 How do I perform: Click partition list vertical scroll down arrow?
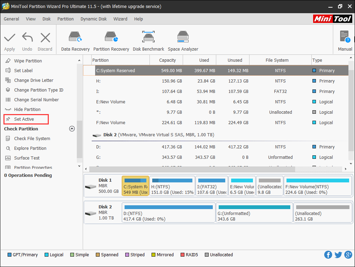coord(351,164)
